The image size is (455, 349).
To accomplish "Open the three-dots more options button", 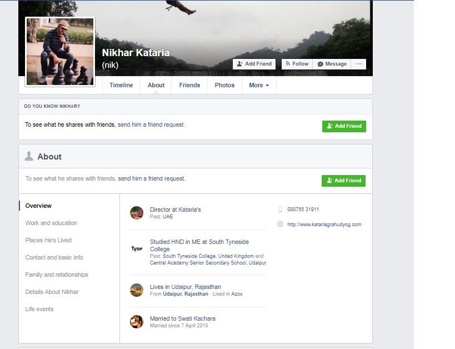I will pyautogui.click(x=359, y=64).
